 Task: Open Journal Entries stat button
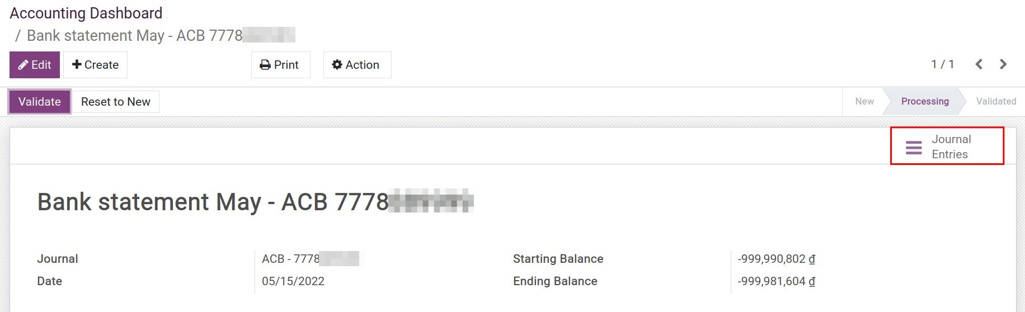pyautogui.click(x=947, y=146)
